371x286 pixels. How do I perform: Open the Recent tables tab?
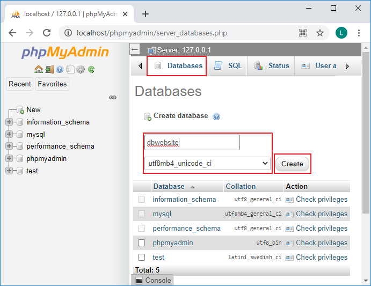pos(20,84)
